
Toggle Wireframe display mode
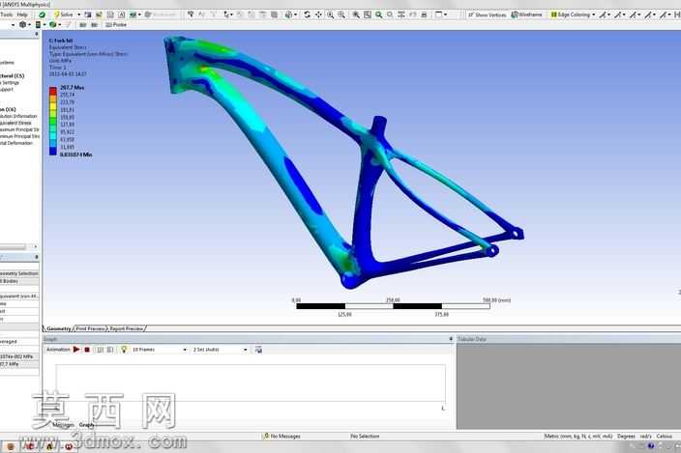[527, 14]
